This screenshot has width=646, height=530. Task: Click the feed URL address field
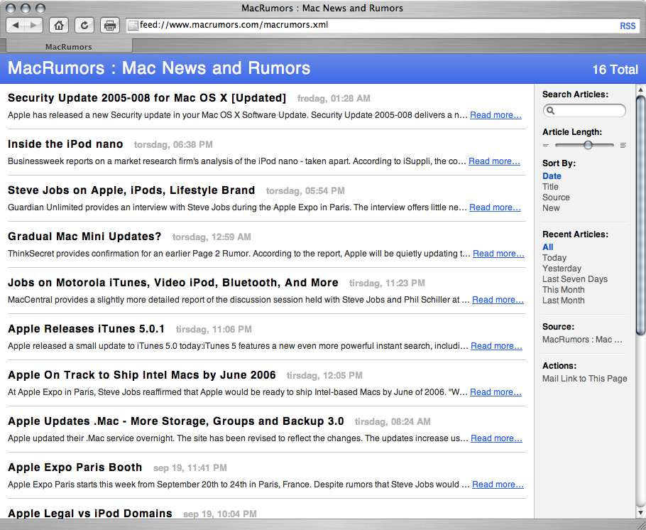[383, 26]
